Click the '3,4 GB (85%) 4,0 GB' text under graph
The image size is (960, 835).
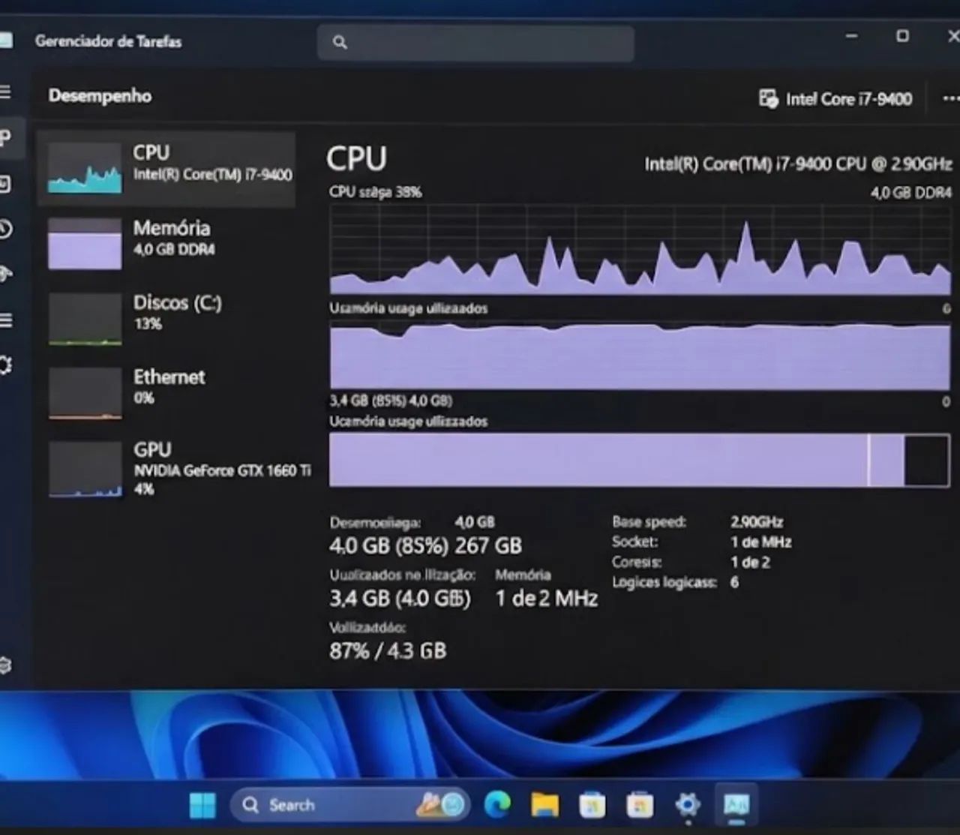(x=391, y=401)
